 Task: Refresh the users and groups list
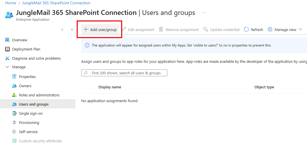pos(253,30)
